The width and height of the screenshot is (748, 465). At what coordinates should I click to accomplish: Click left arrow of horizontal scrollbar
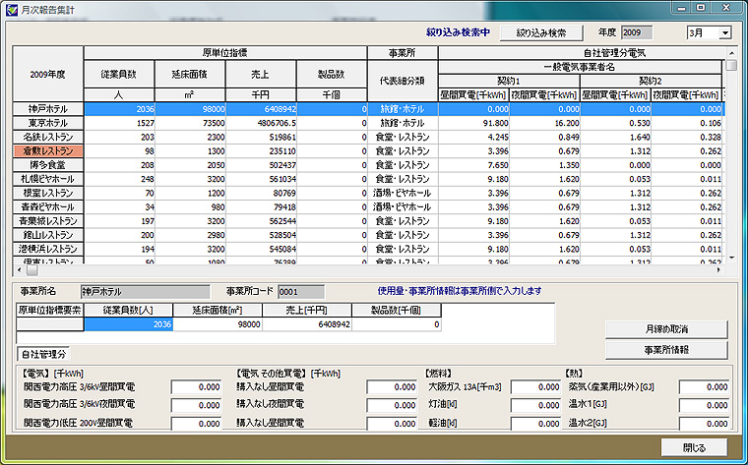coord(19,270)
